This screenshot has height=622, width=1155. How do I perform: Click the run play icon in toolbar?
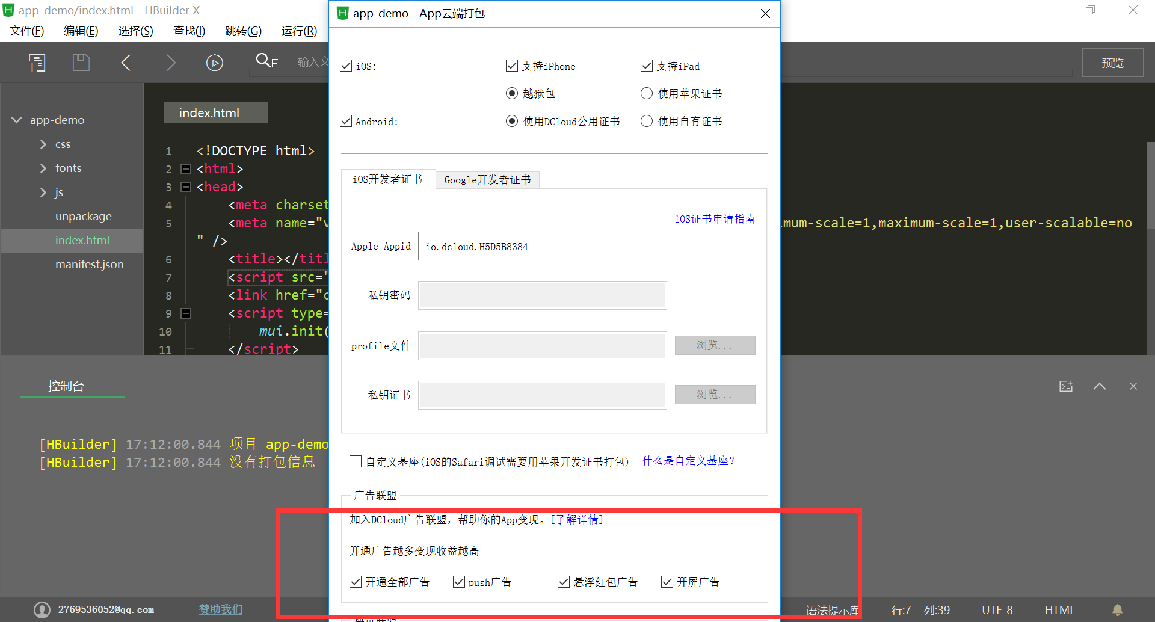[x=215, y=63]
